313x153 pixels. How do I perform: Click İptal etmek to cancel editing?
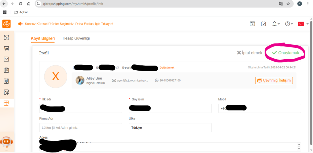click(249, 53)
